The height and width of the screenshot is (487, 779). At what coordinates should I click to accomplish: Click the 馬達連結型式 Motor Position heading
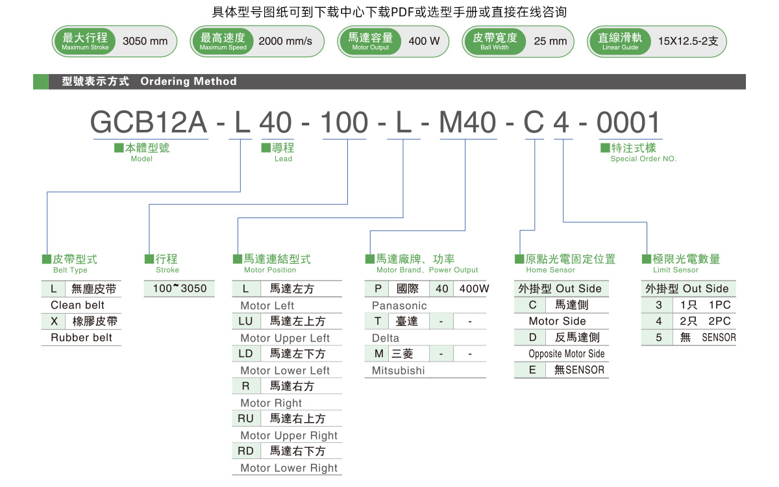tap(272, 263)
